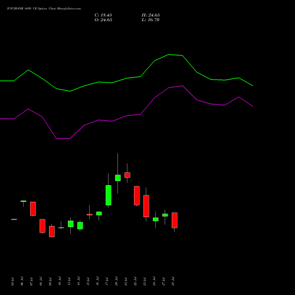Select the red candlestick on 22 Jul
Image resolution: width=295 pixels, height=295 pixels.
point(137,195)
